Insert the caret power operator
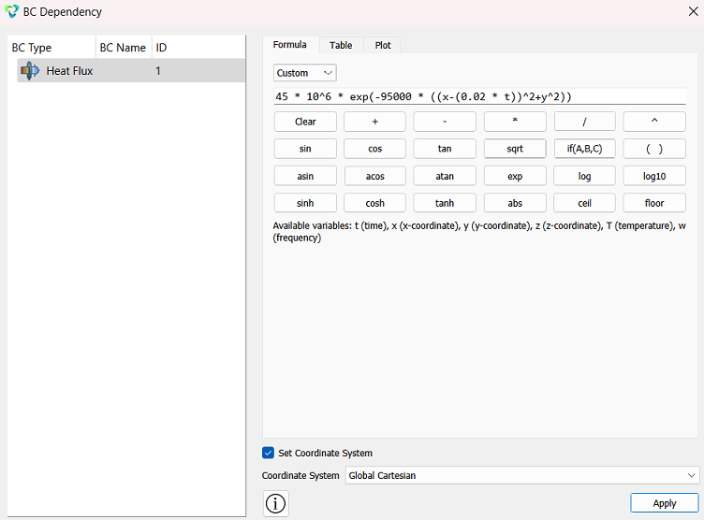The width and height of the screenshot is (704, 520). 654,122
